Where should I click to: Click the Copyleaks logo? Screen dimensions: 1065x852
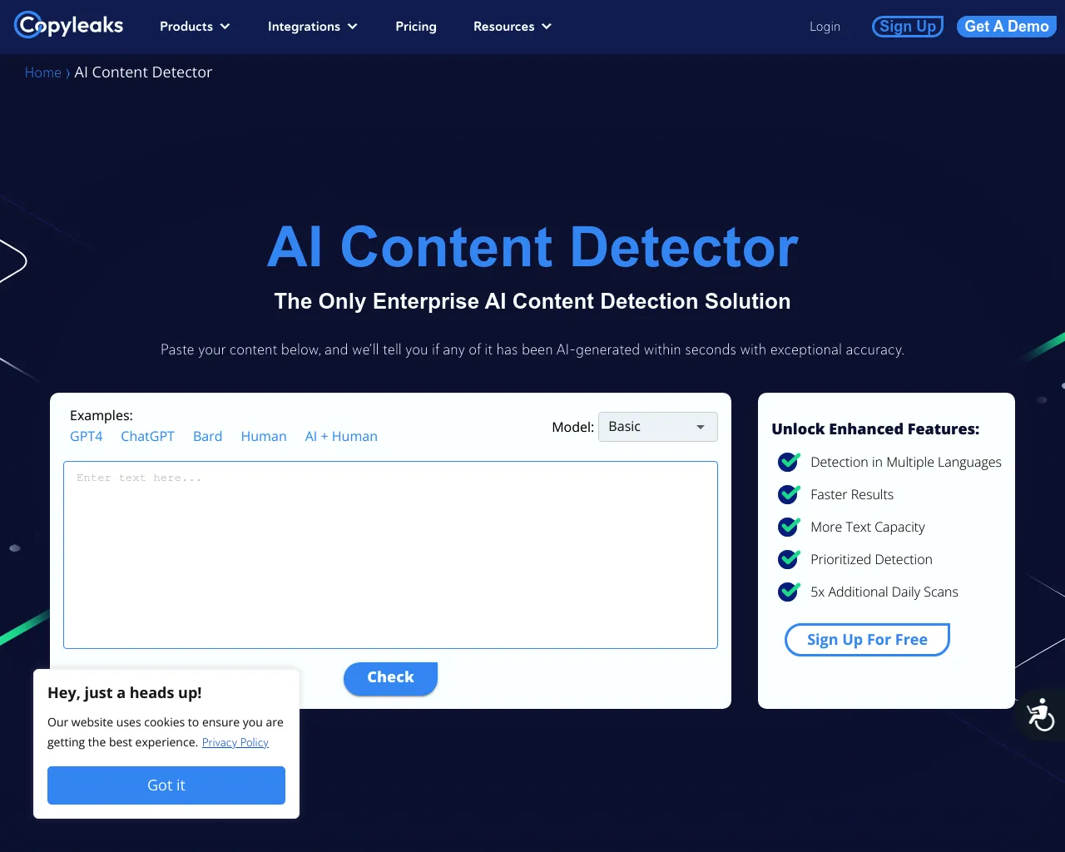(x=68, y=25)
